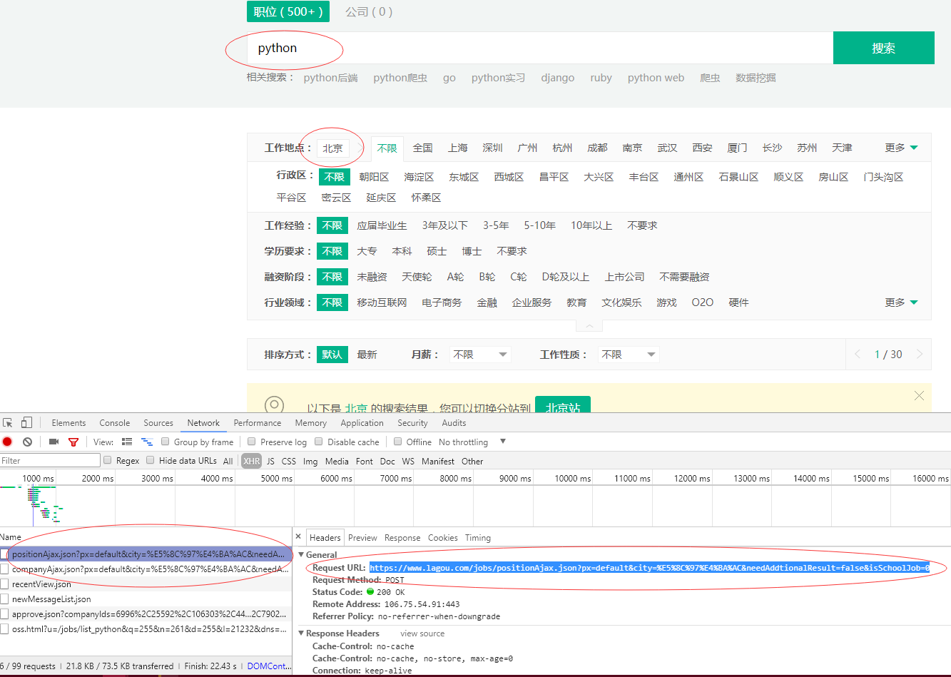Click the DevTools inspect element icon
This screenshot has width=951, height=677.
(7, 423)
